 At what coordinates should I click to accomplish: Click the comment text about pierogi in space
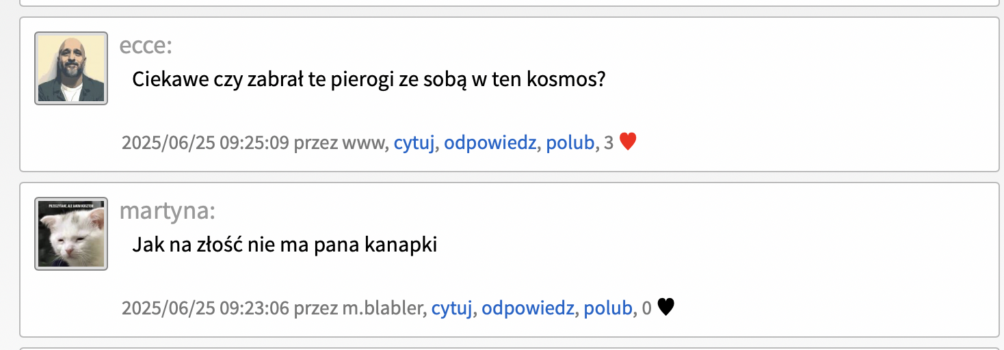(x=369, y=80)
